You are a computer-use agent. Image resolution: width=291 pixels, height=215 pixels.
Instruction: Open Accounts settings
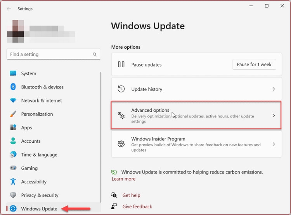click(x=54, y=141)
